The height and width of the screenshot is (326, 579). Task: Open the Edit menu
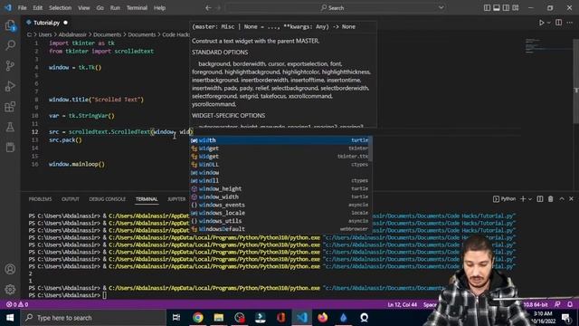tap(38, 8)
